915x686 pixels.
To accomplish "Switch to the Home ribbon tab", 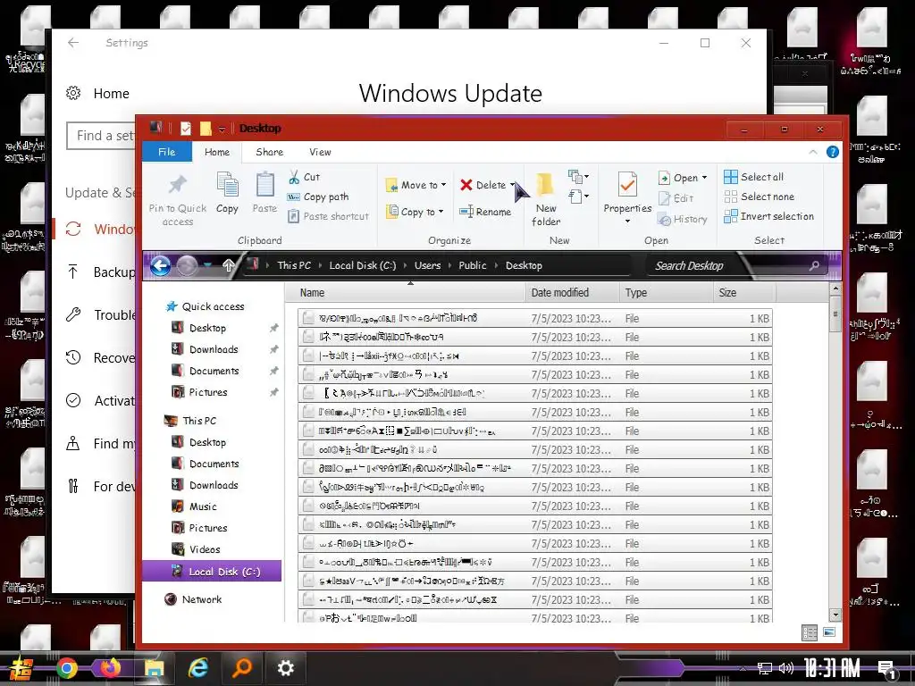I will (216, 152).
